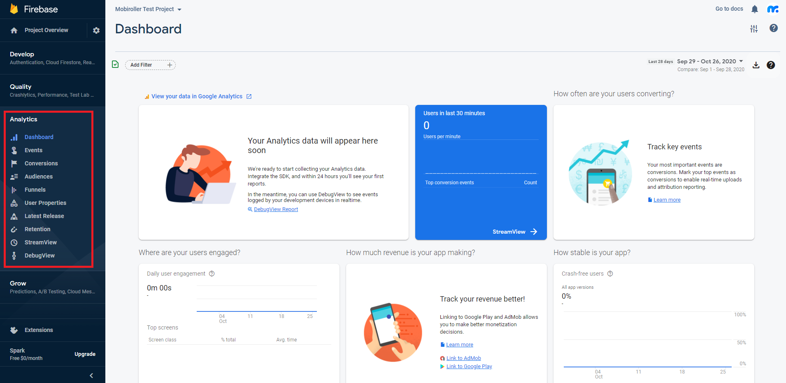The height and width of the screenshot is (383, 786).
Task: Click the Retention icon in sidebar
Action: point(14,229)
